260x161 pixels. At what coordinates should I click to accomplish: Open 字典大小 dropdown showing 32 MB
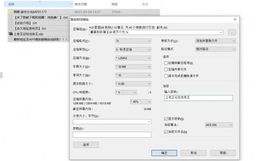pos(133,67)
